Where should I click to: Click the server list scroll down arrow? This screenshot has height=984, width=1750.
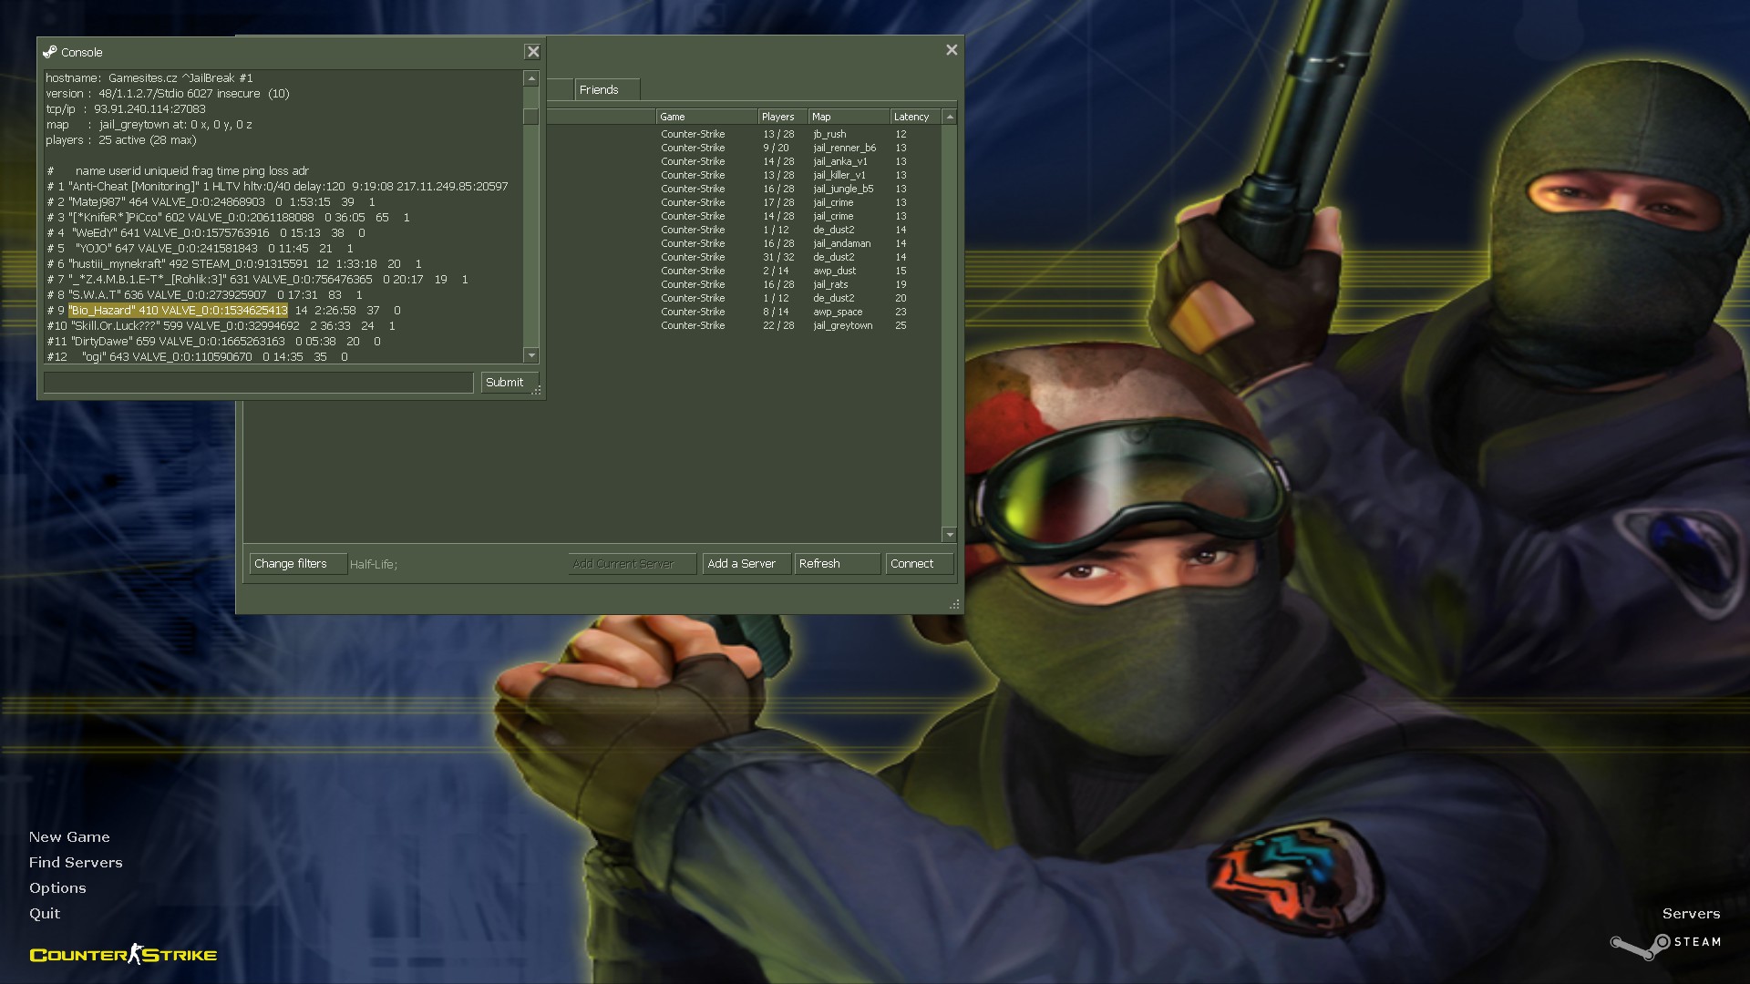click(950, 535)
